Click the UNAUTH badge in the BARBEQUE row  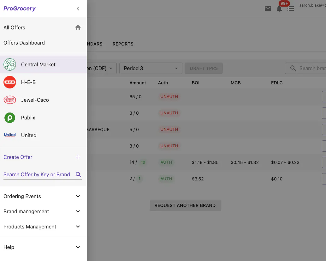169,130
